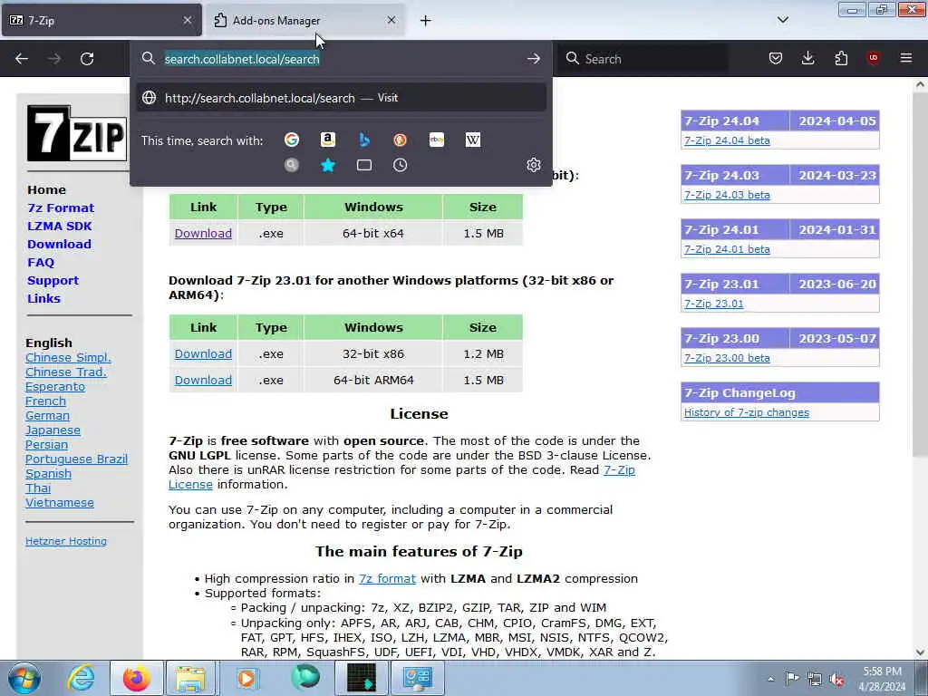
Task: Open the Downloads panel
Action: point(807,58)
